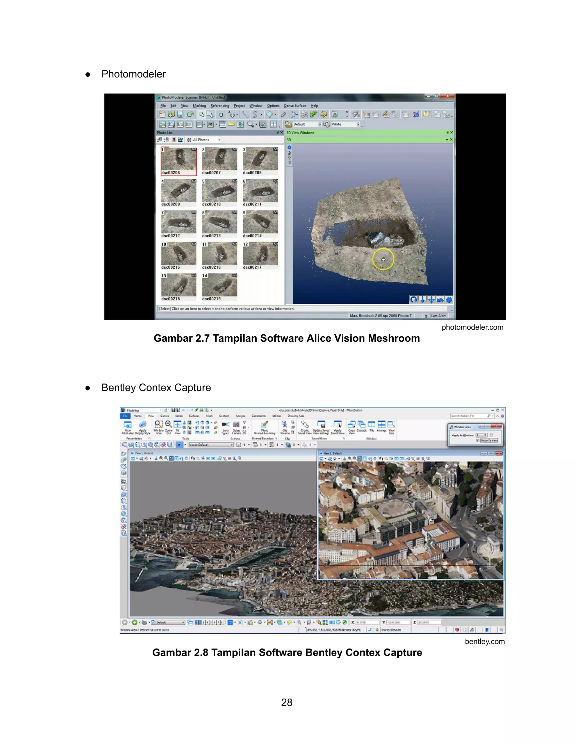The height and width of the screenshot is (744, 575).
Task: Click the File backstage button in MicroStation
Action: (x=125, y=416)
